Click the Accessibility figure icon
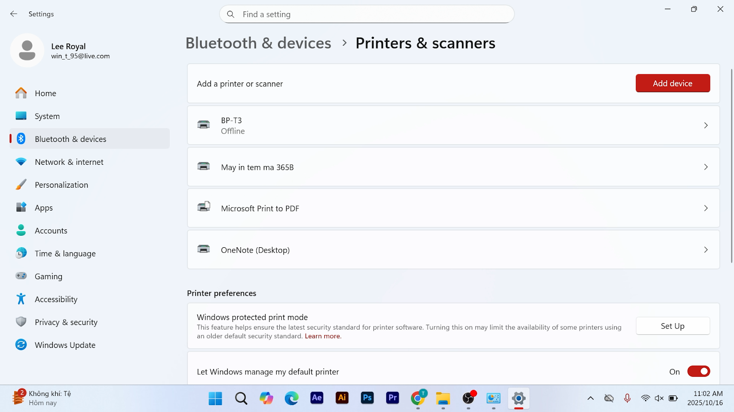 pyautogui.click(x=21, y=299)
